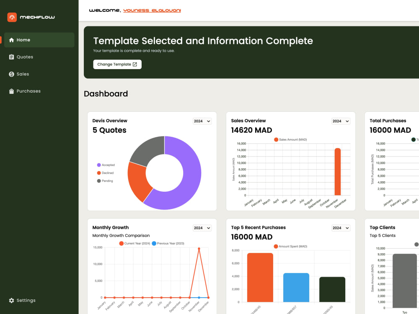419x314 pixels.
Task: Click the gray bar in Top Clients chart
Action: click(x=405, y=281)
